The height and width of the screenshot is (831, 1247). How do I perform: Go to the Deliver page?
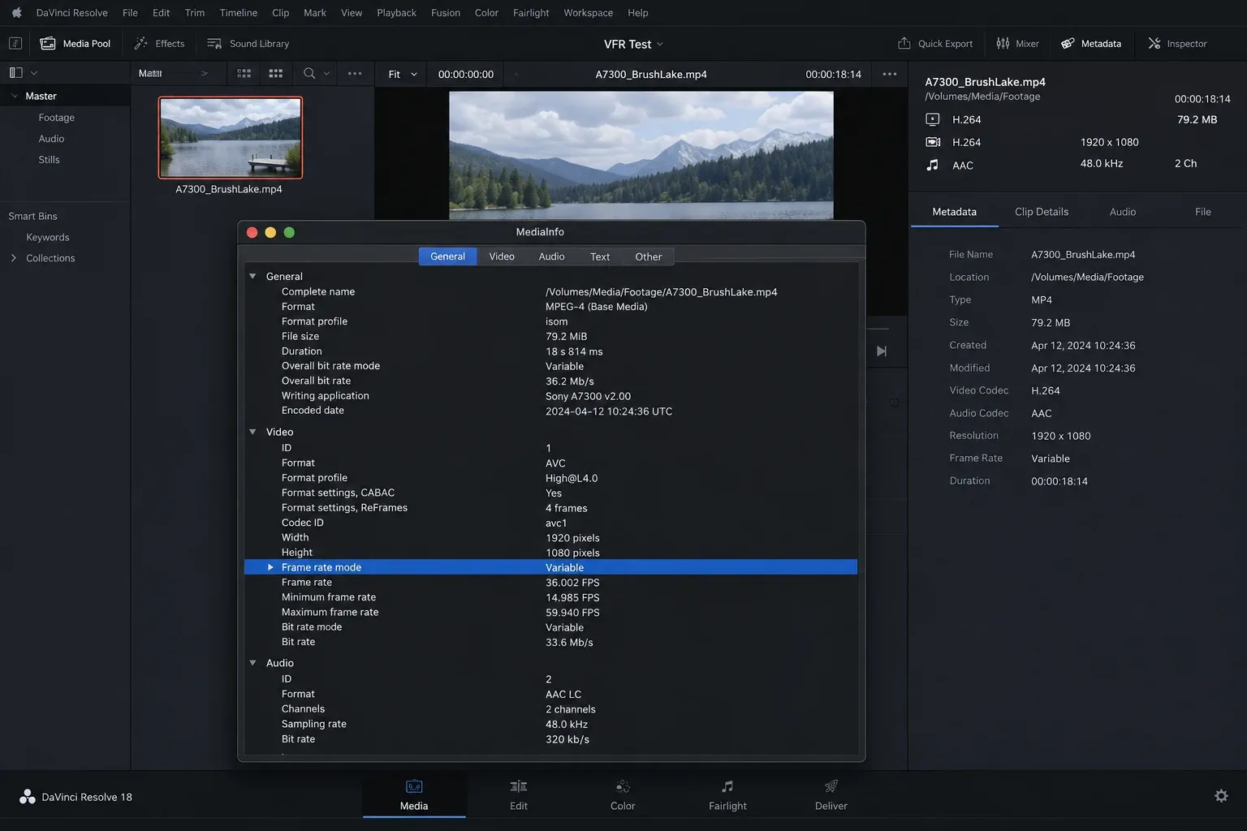pos(831,795)
